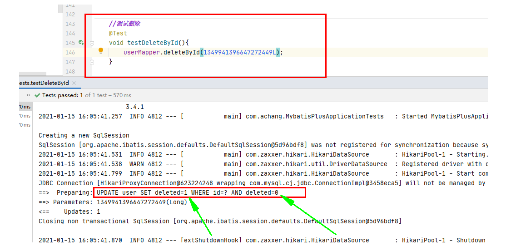511x246 pixels.
Task: Collapse method at line 145 fold marker
Action: point(92,43)
